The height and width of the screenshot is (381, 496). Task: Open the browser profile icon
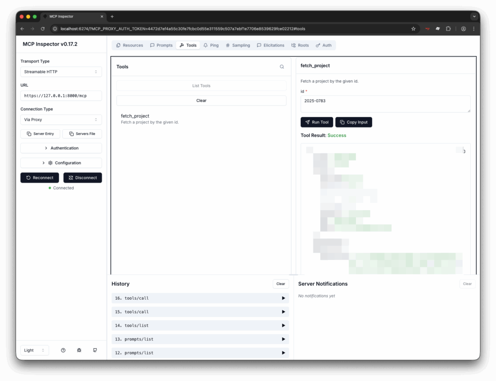pyautogui.click(x=464, y=29)
